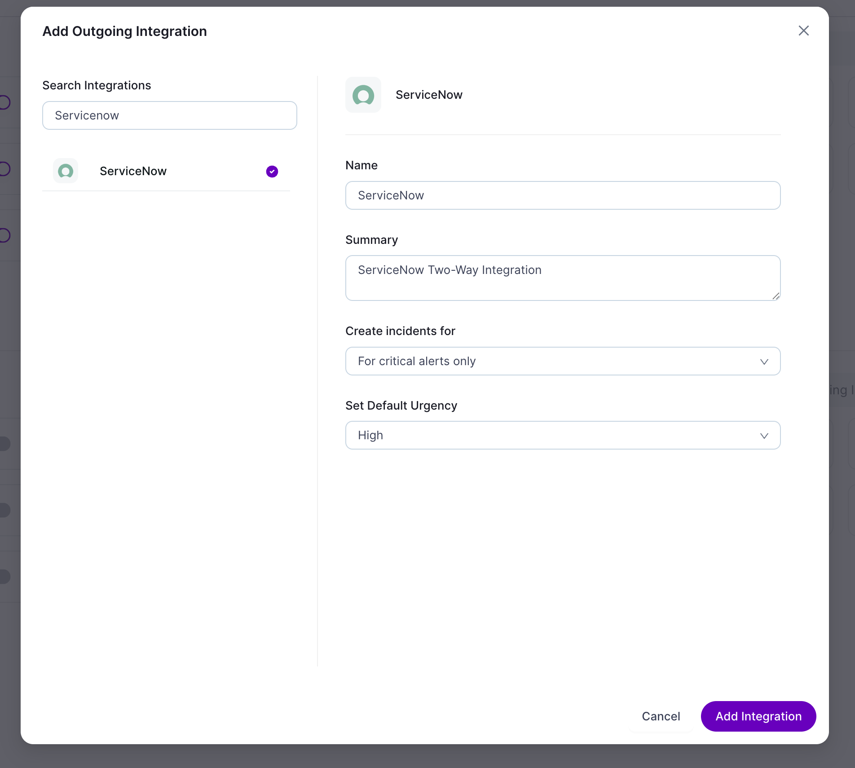Open the Set Default Urgency dropdown
The height and width of the screenshot is (768, 855).
click(x=563, y=435)
